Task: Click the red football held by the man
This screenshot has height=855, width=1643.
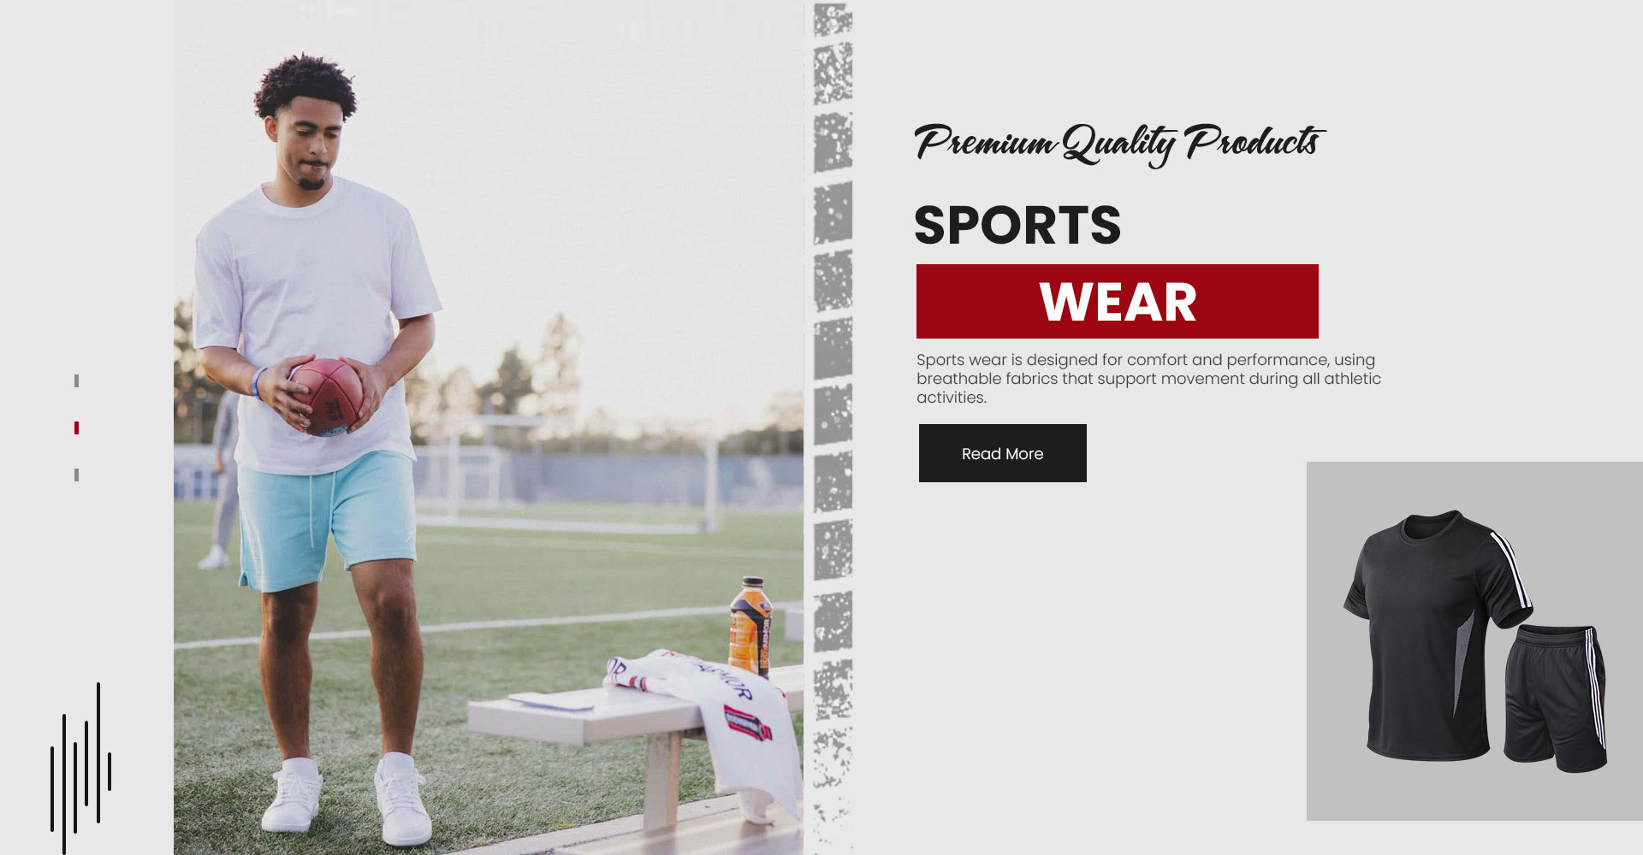Action: [x=327, y=397]
